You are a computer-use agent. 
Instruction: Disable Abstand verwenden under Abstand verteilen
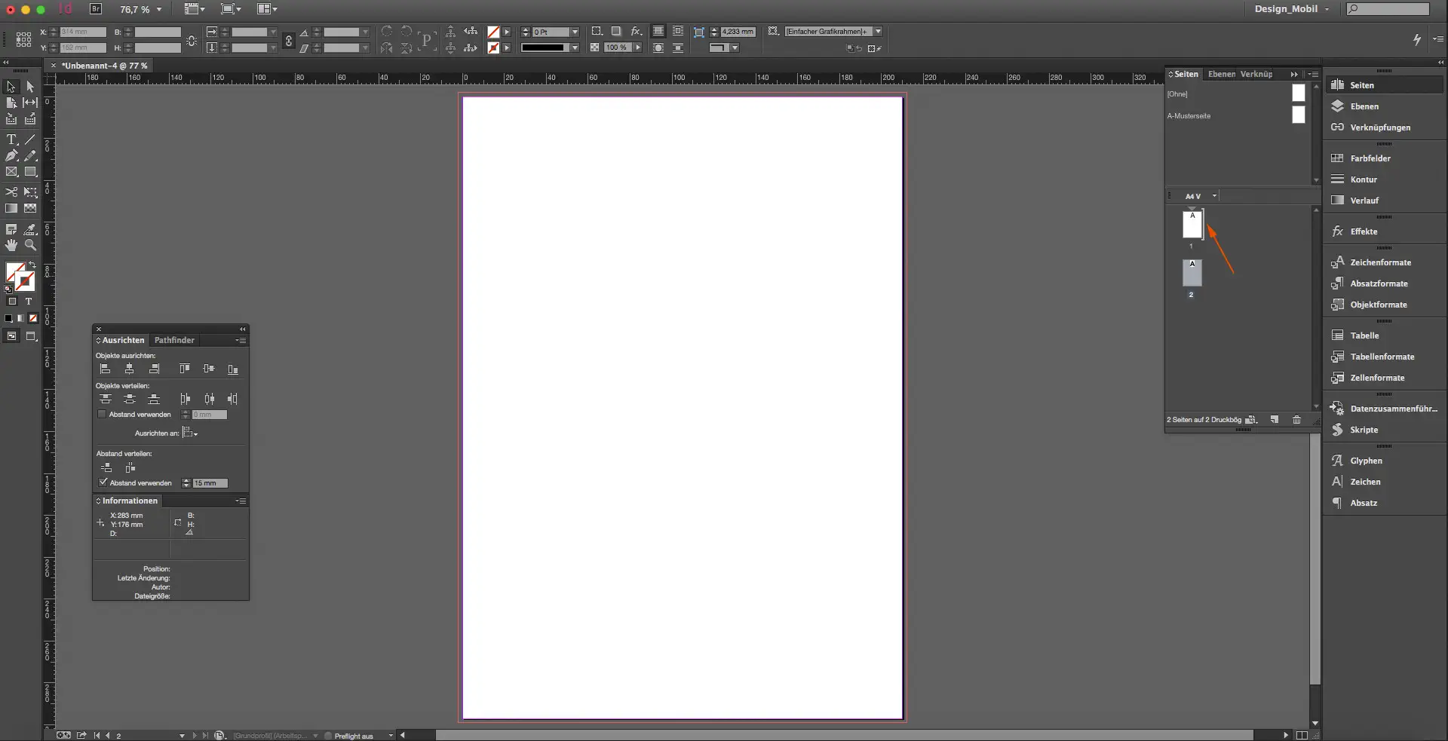(x=103, y=482)
